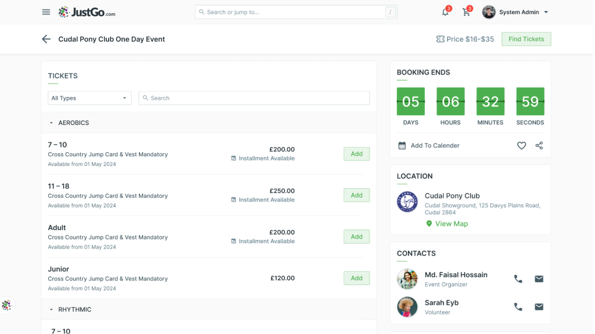
Task: Click the MINUTES countdown tile
Action: [490, 101]
